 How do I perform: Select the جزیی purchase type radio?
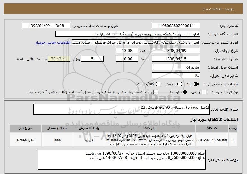[204, 92]
